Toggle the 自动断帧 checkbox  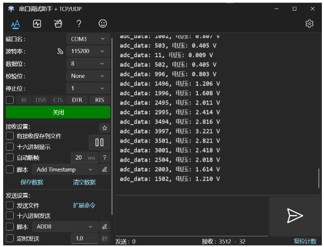click(10, 157)
